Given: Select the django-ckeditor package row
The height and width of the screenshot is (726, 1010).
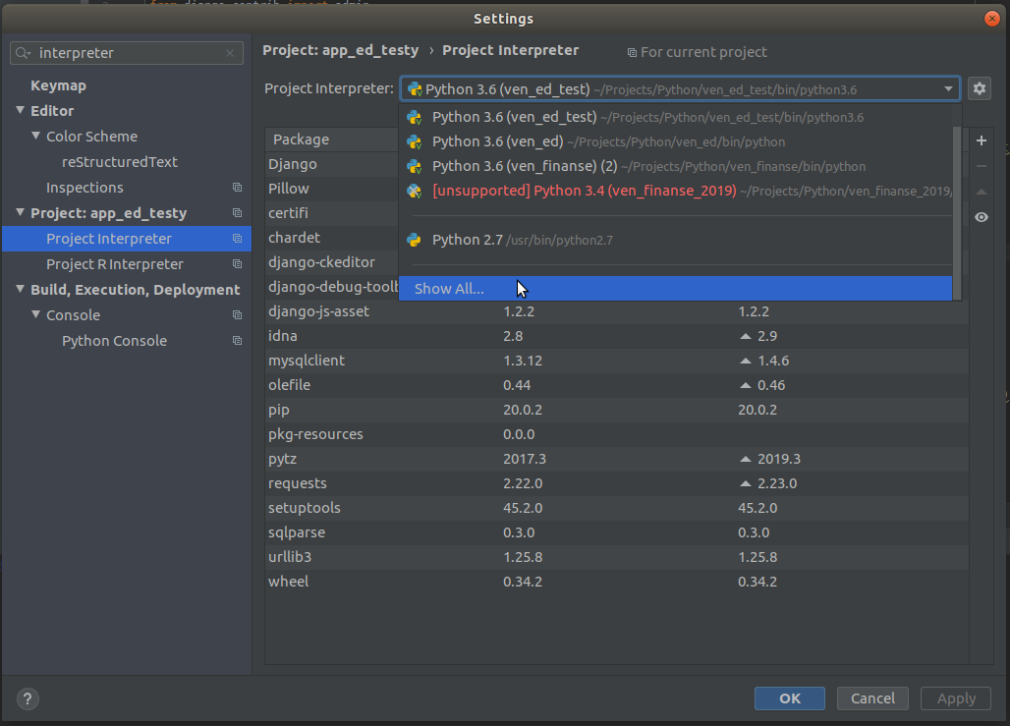Looking at the screenshot, I should coord(332,262).
